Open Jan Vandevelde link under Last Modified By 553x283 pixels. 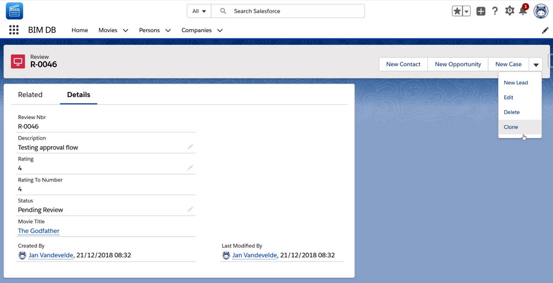tap(254, 255)
